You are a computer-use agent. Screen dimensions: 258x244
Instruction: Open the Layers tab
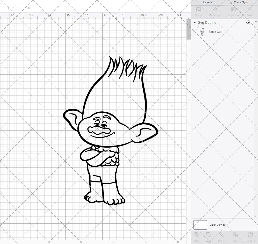207,2
